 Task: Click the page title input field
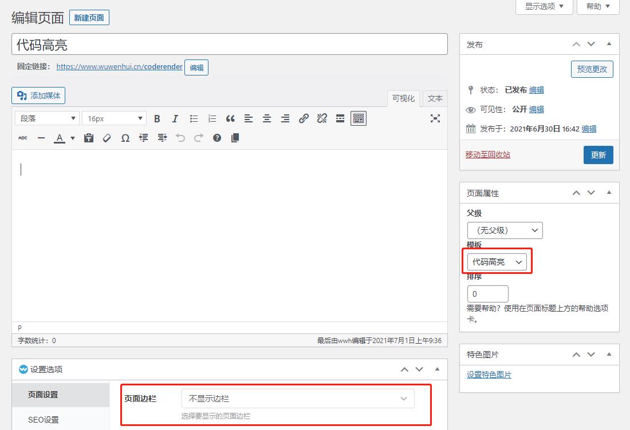(229, 44)
